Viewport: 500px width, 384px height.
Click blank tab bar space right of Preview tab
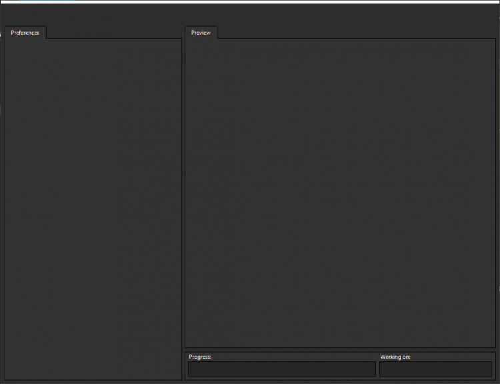point(353,32)
